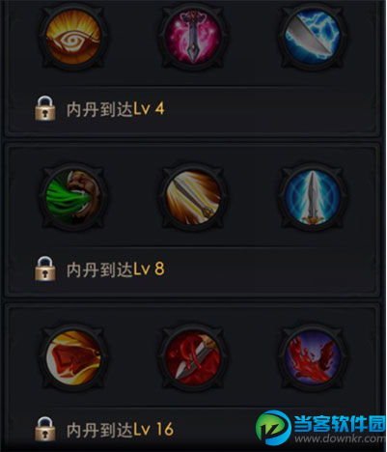
Task: Select the fiery red fist skill icon
Action: coord(73,357)
